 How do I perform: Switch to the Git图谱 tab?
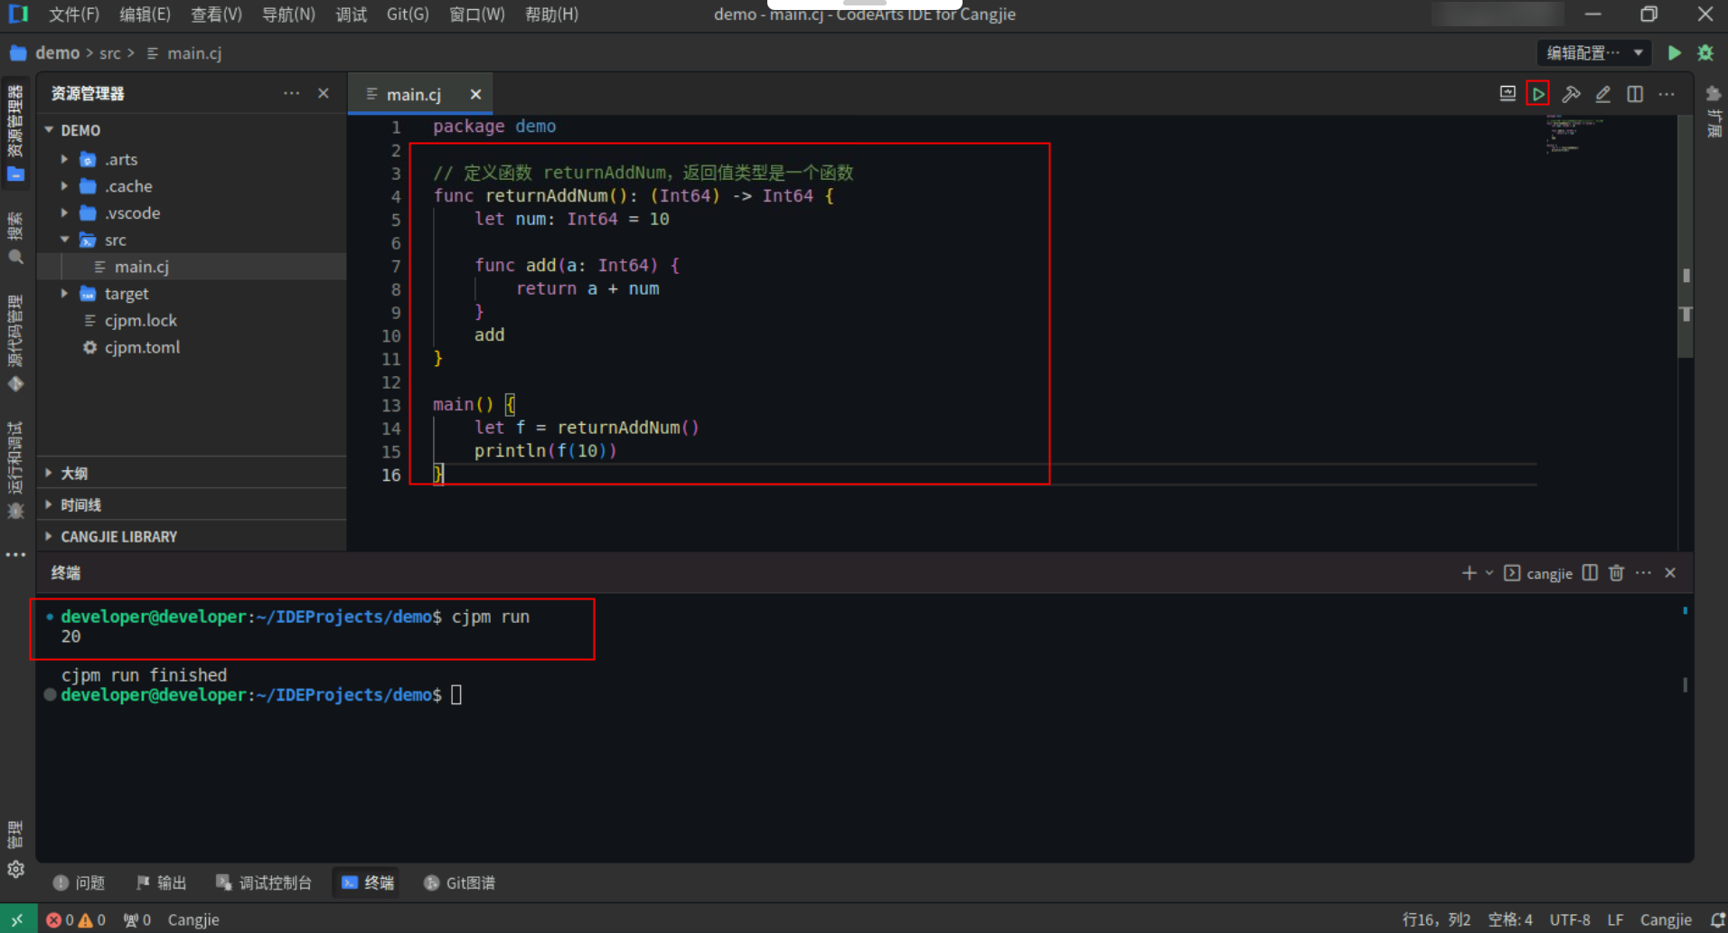click(460, 882)
